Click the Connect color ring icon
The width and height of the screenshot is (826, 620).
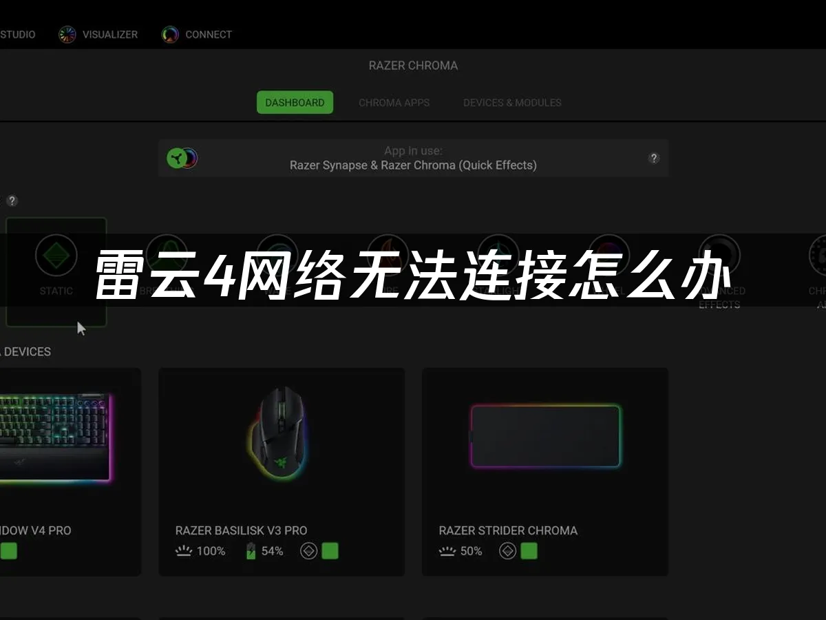(x=170, y=34)
